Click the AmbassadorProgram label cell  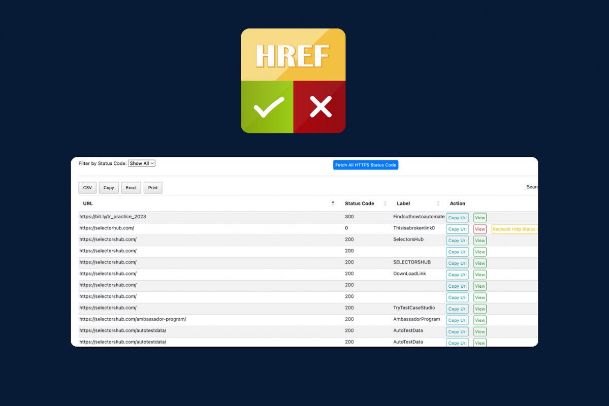[416, 319]
